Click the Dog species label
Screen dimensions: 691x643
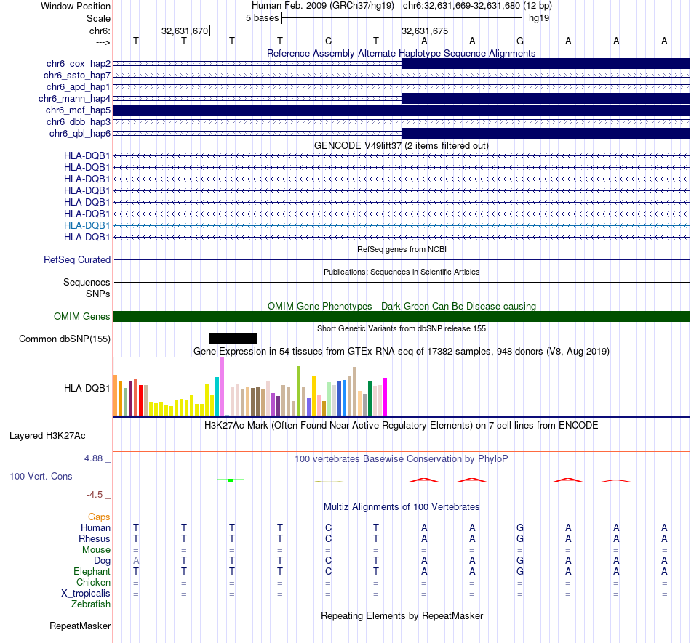103,560
